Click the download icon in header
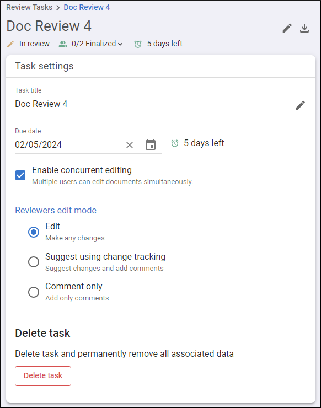This screenshot has height=408, width=321. (304, 28)
